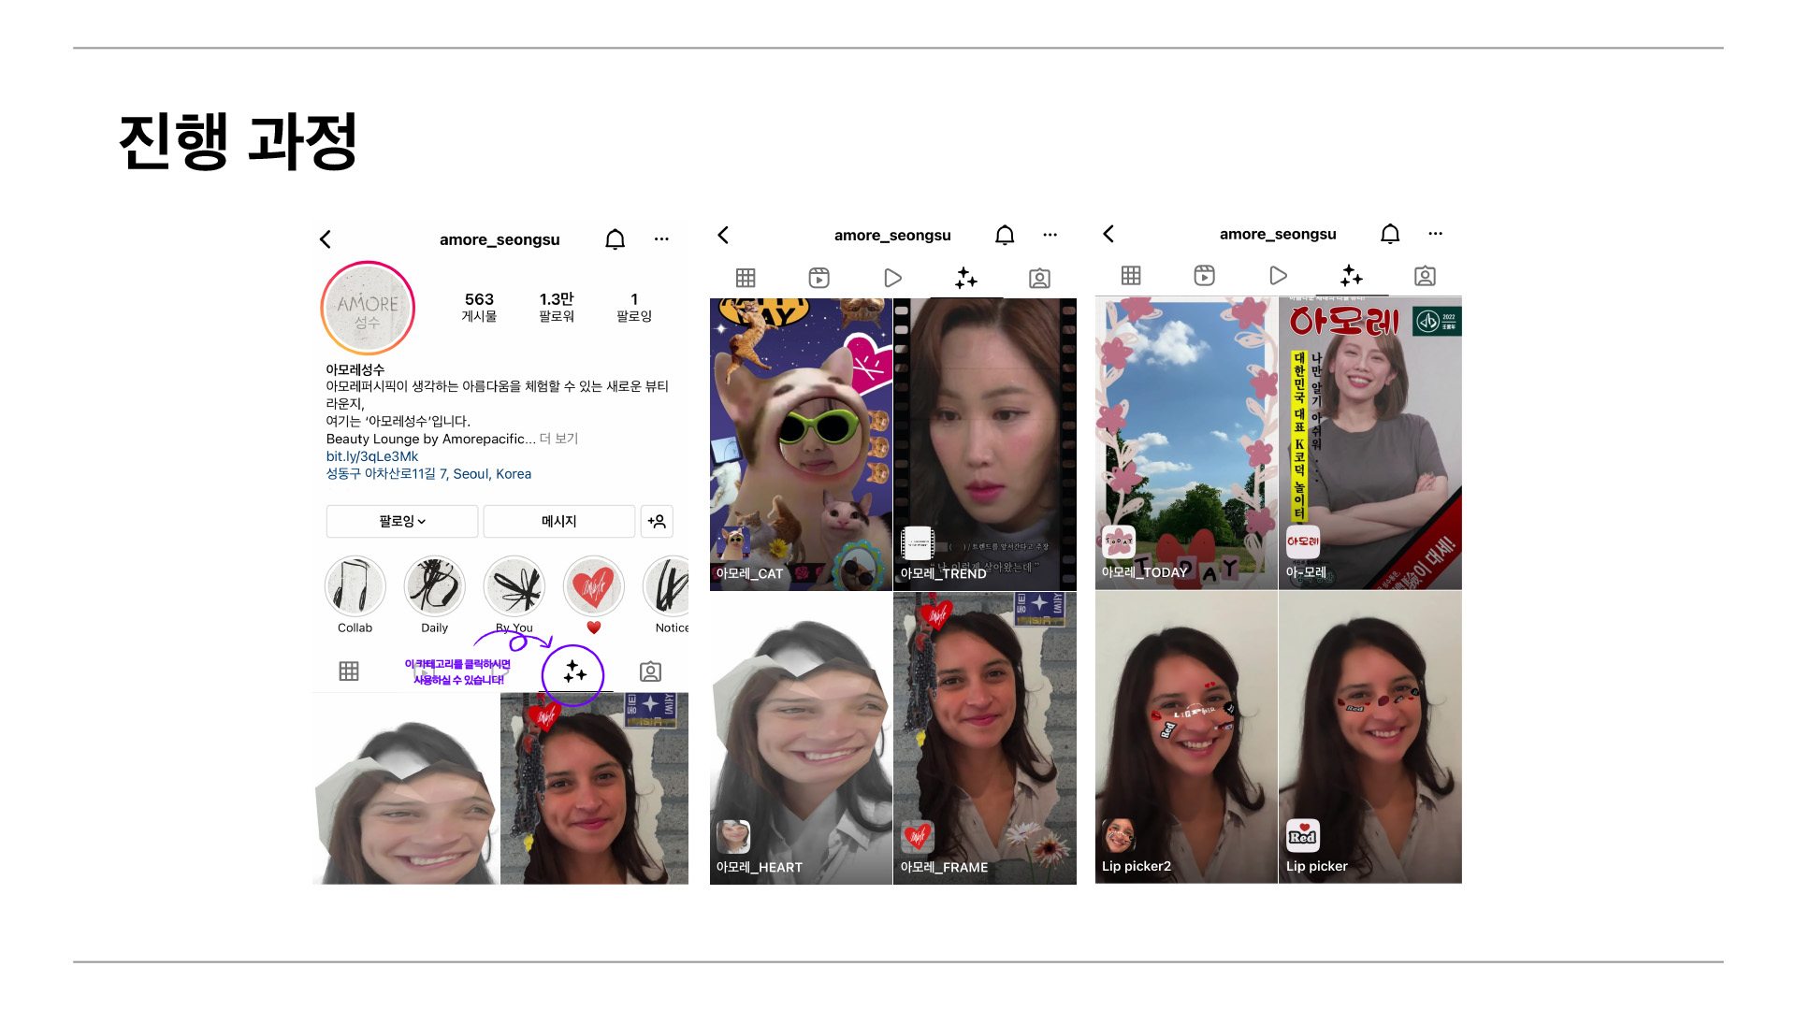Open the 아모레_FRAME filter effect
1796x1010 pixels.
click(985, 738)
